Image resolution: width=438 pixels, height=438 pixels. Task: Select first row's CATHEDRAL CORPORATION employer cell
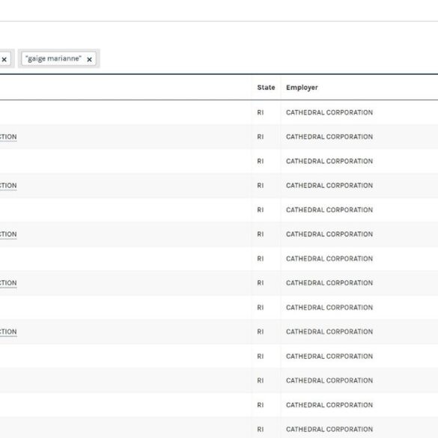(329, 112)
